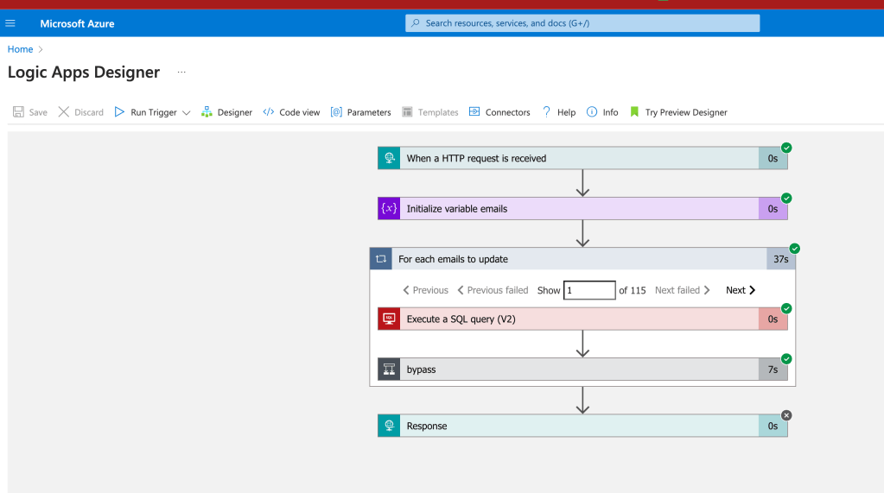
Task: Open the Azure portal hamburger menu
Action: [x=10, y=23]
